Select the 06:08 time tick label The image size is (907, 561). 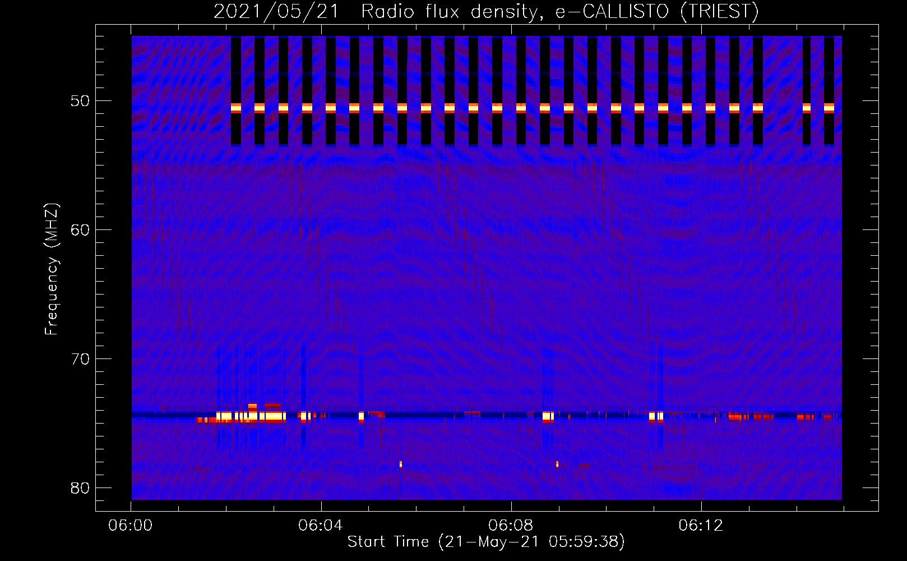click(511, 526)
